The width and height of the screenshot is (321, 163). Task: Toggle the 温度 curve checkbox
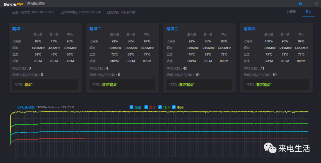pos(146,107)
